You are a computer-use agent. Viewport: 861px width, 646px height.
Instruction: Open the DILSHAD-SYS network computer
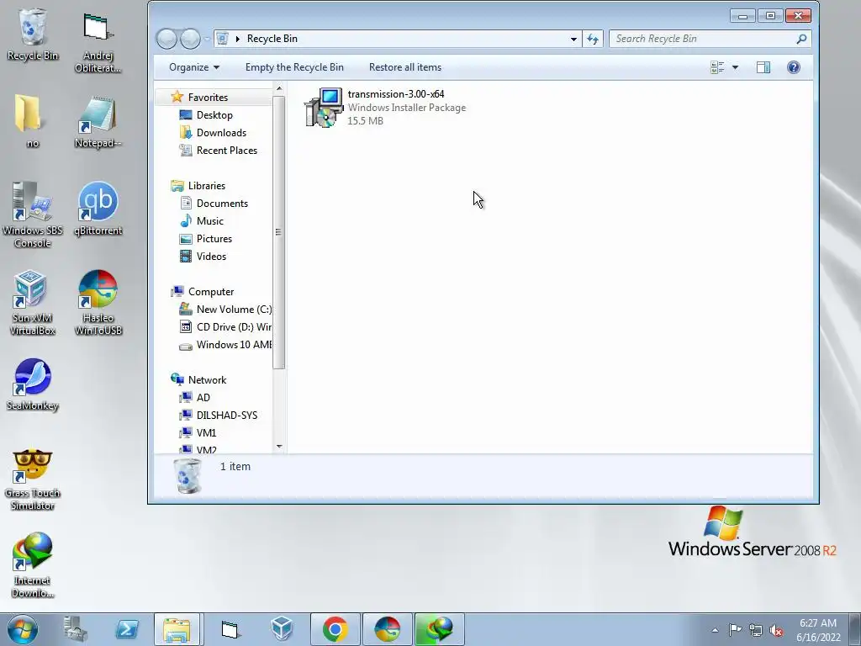coord(219,416)
